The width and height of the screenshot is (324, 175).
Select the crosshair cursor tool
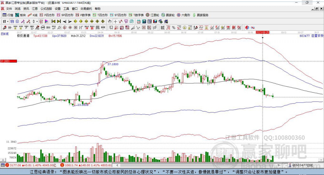pyautogui.click(x=115, y=21)
